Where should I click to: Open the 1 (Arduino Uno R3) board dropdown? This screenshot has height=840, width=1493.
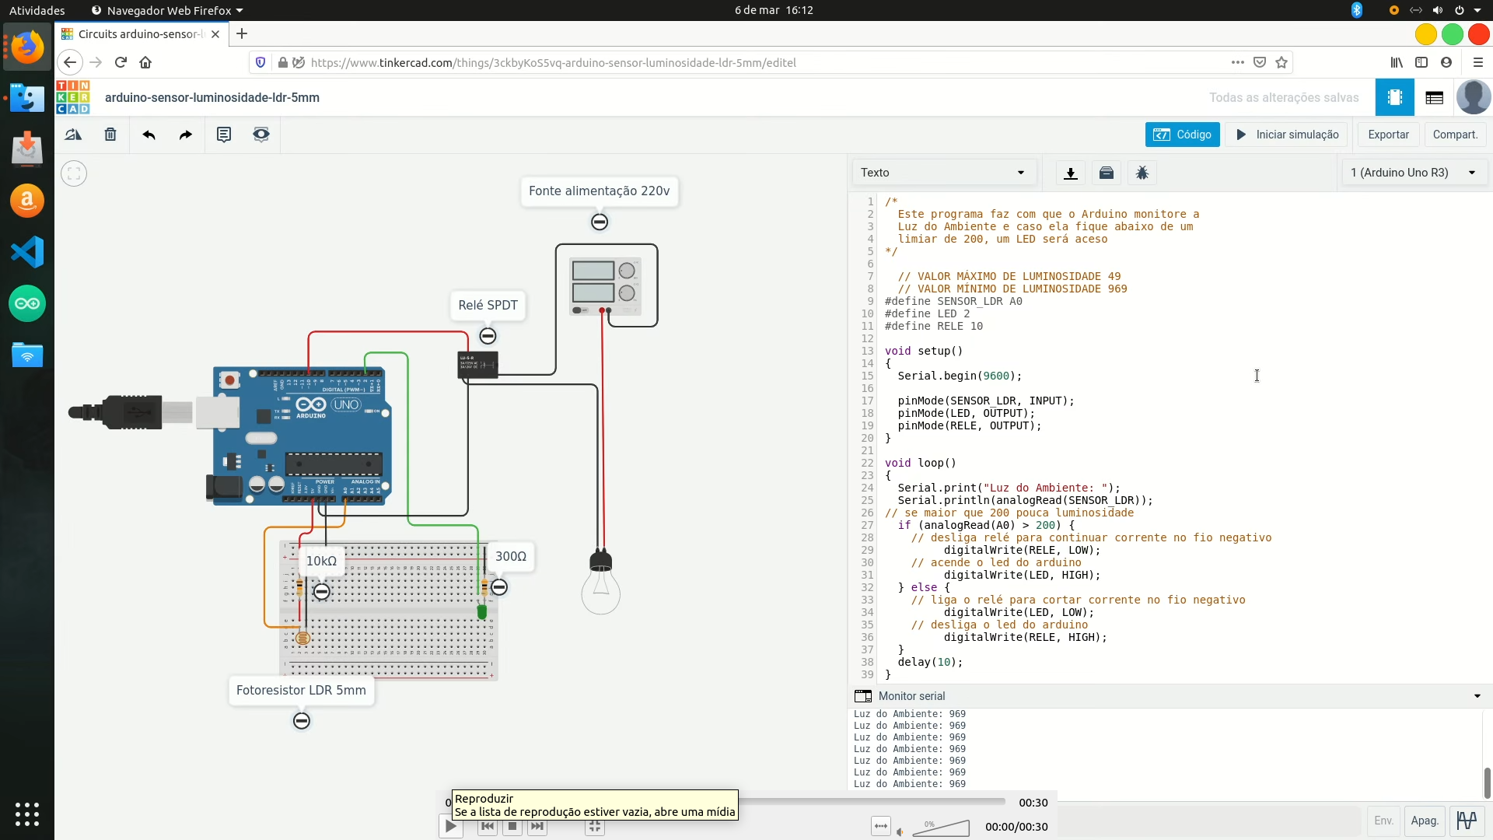pyautogui.click(x=1414, y=172)
